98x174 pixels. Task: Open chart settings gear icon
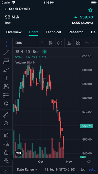tap(89, 161)
